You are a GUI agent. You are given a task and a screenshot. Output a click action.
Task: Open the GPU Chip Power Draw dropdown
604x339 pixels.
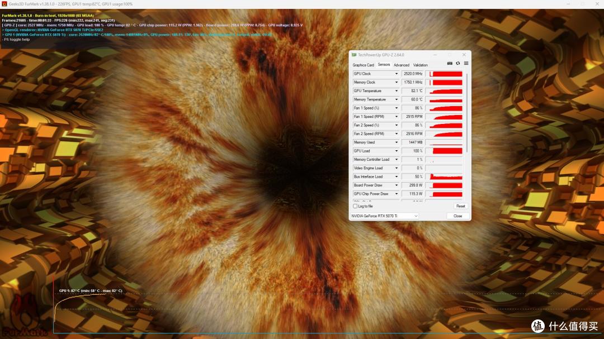pyautogui.click(x=397, y=194)
